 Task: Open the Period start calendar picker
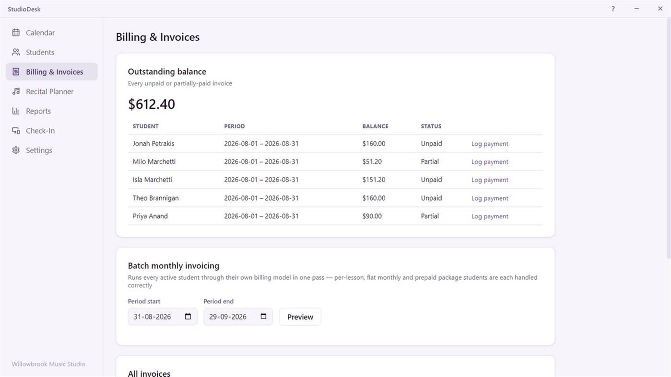point(188,317)
